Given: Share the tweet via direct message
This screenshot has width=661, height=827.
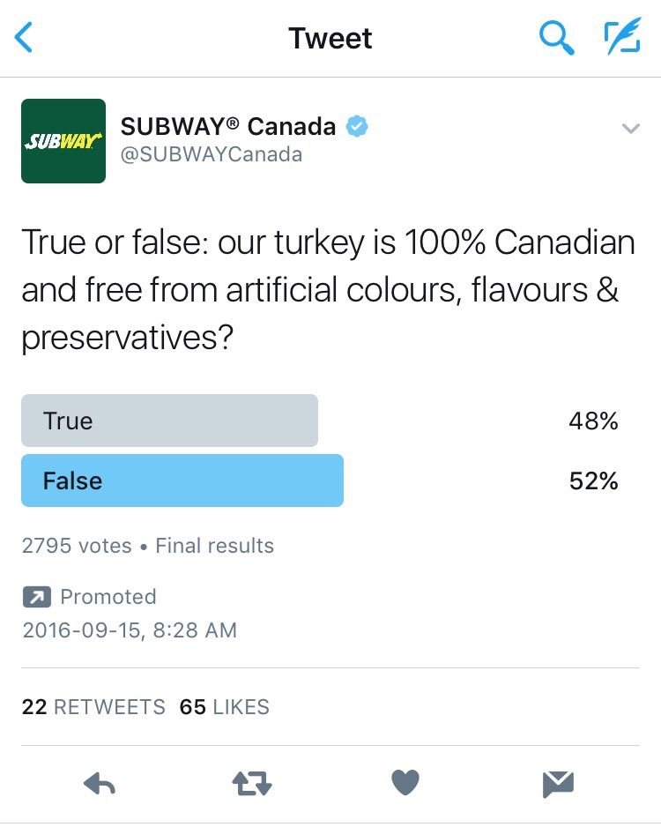Looking at the screenshot, I should [557, 783].
